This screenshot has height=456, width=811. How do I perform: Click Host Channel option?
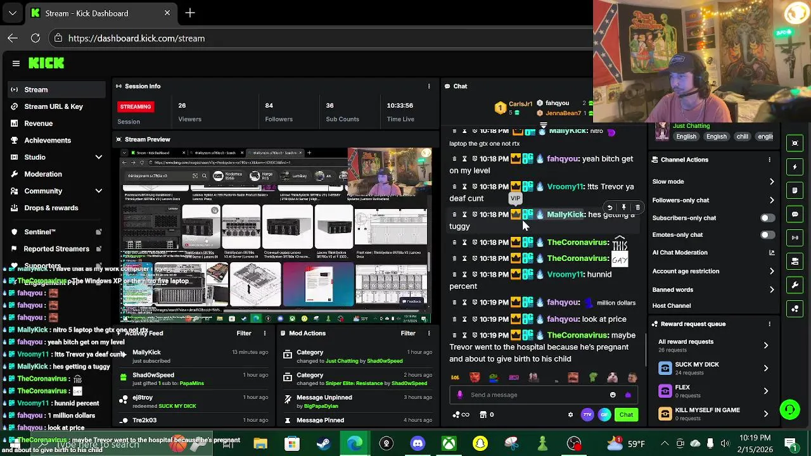click(x=672, y=306)
